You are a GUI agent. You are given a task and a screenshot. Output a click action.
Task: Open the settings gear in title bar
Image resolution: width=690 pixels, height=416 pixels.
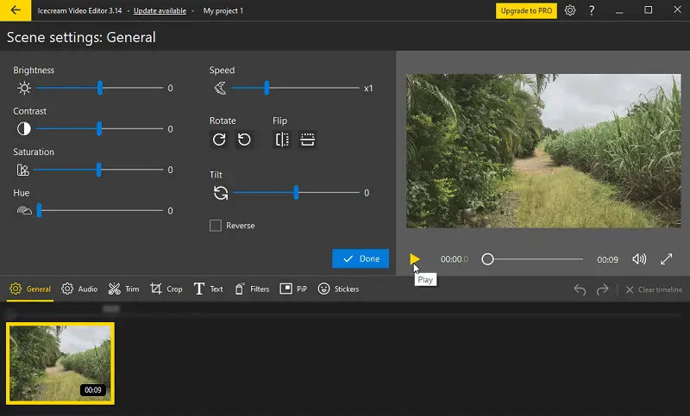coord(570,10)
